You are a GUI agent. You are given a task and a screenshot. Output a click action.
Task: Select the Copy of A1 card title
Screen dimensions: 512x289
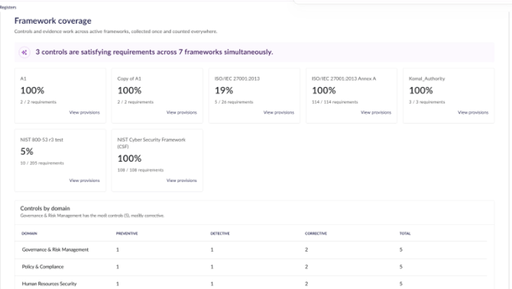tap(129, 79)
